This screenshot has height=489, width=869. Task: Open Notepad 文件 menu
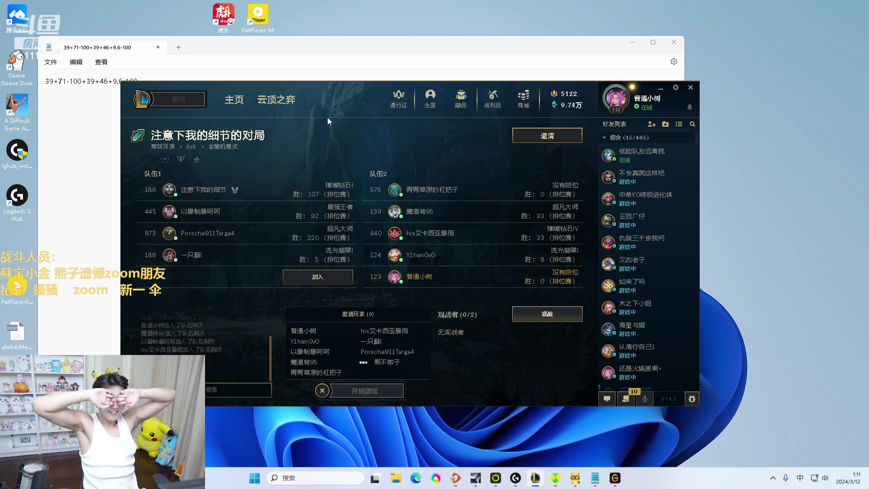(51, 62)
